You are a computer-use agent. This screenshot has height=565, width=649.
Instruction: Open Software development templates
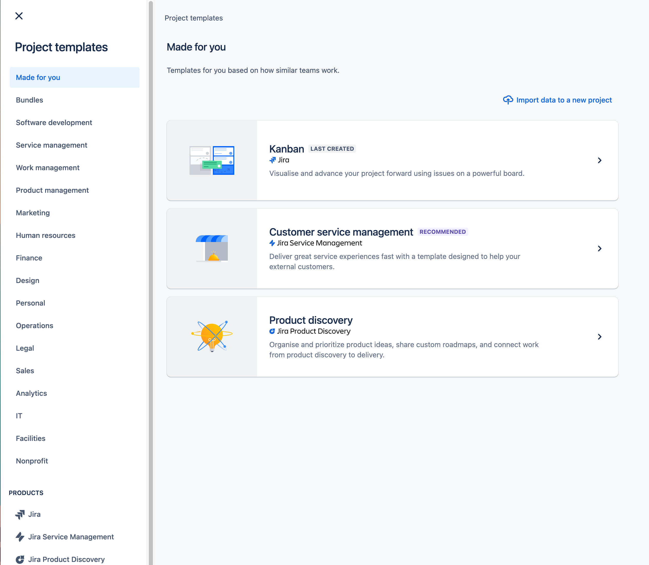pyautogui.click(x=74, y=122)
